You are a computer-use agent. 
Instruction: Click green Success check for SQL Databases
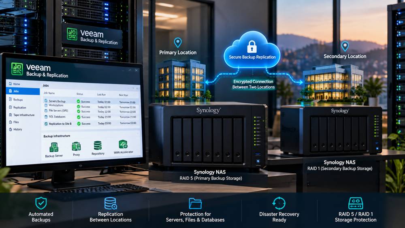pos(78,117)
